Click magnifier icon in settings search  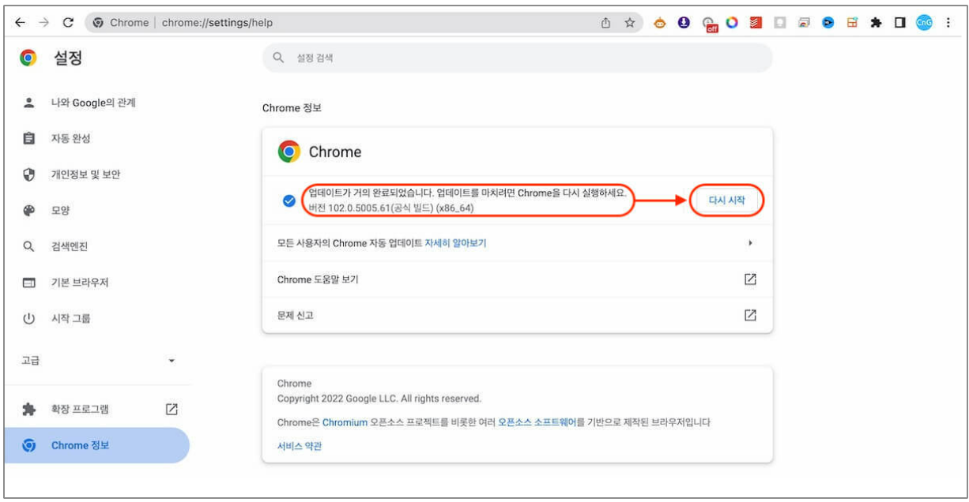coord(277,58)
